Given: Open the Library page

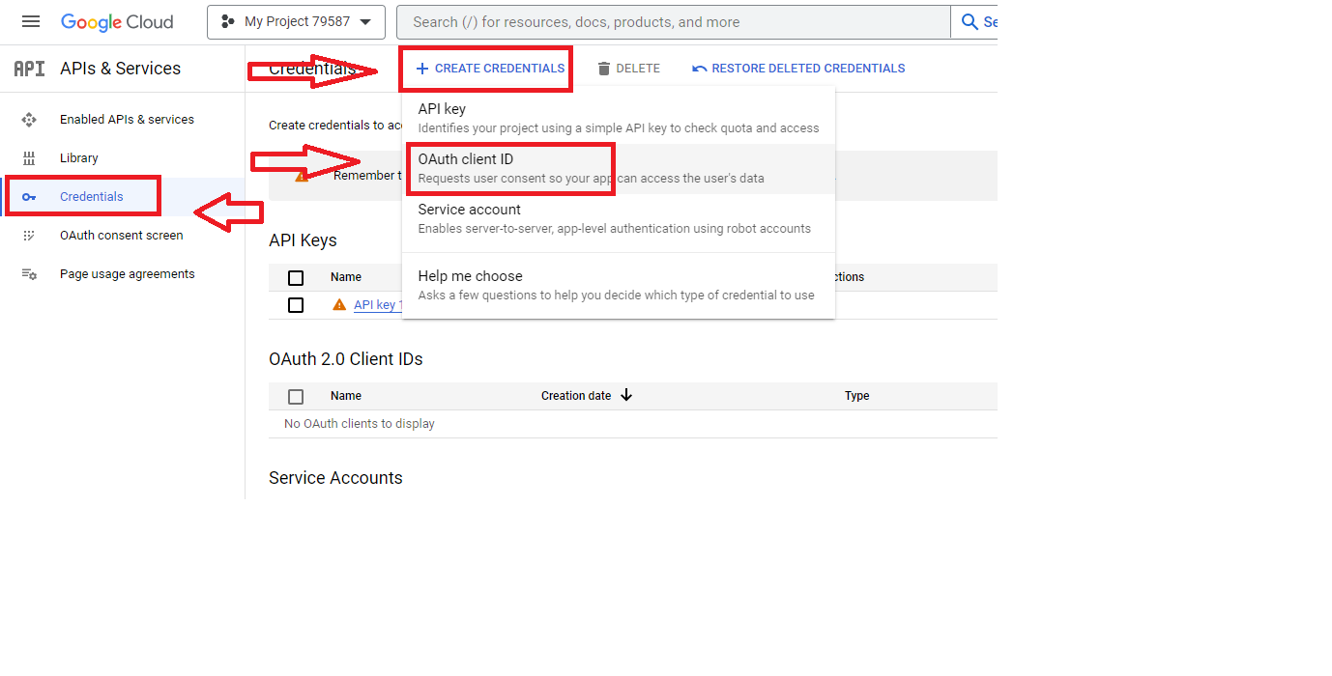Looking at the screenshot, I should [x=79, y=158].
